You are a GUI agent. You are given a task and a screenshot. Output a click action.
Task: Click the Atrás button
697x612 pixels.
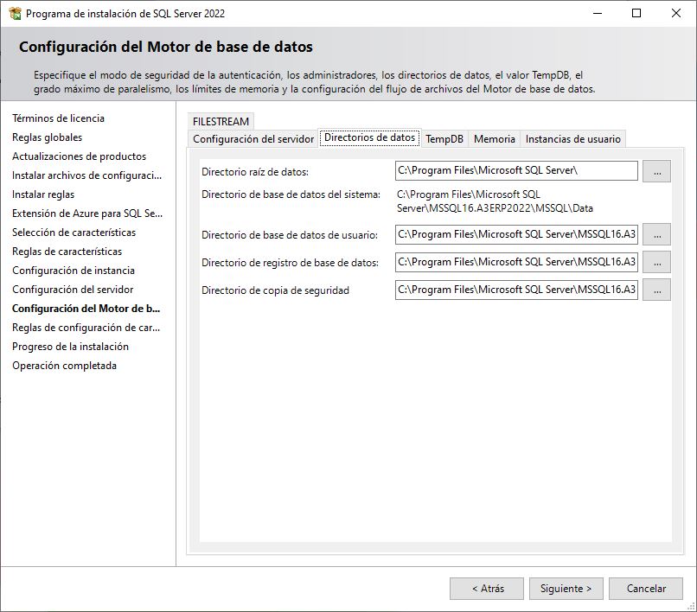pyautogui.click(x=487, y=588)
